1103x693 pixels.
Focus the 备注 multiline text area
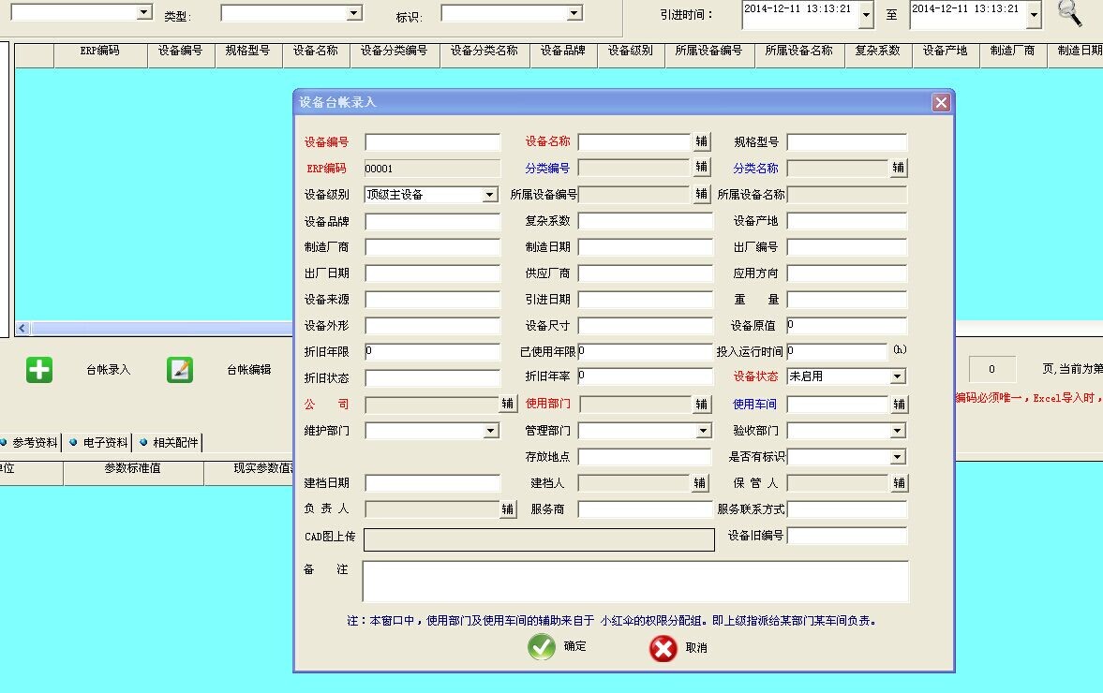[635, 582]
